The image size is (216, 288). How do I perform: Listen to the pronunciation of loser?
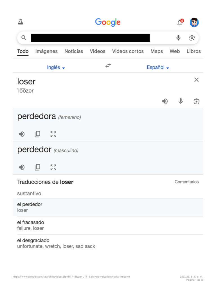165,101
